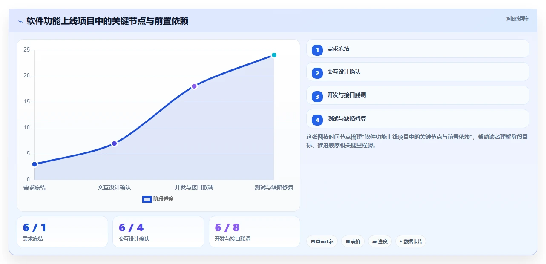The image size is (546, 264).
Task: Select the numbered badge 1 for 需求冻结
Action: click(x=317, y=50)
